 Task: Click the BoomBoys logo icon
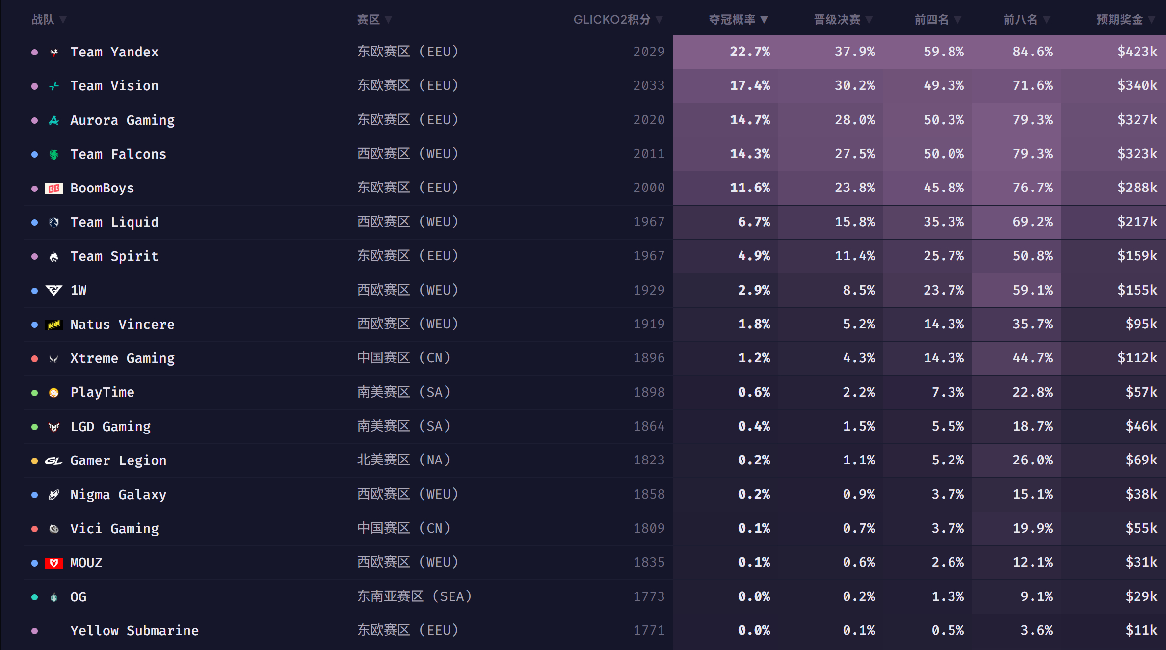[x=54, y=189]
